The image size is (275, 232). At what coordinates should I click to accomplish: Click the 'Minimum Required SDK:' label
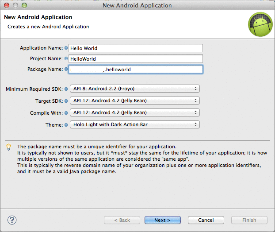pos(34,89)
